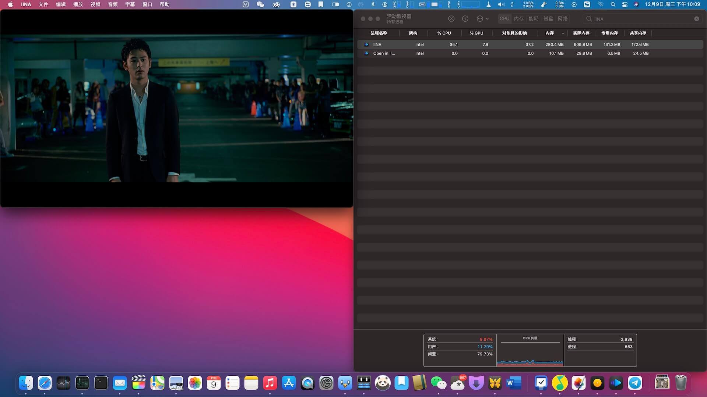The image size is (707, 397).
Task: Open the Apple menu
Action: [x=10, y=4]
